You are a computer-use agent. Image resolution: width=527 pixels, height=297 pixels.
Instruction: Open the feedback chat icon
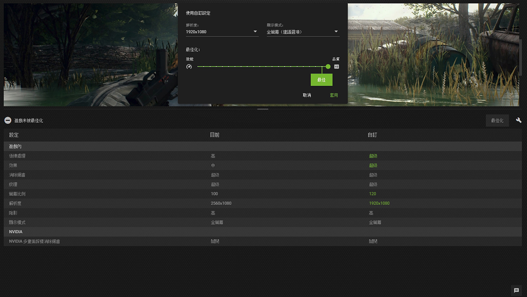516,290
